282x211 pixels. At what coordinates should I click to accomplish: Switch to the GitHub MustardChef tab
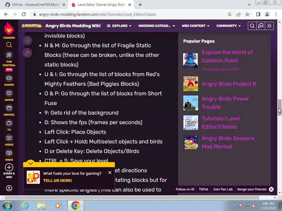click(36, 5)
